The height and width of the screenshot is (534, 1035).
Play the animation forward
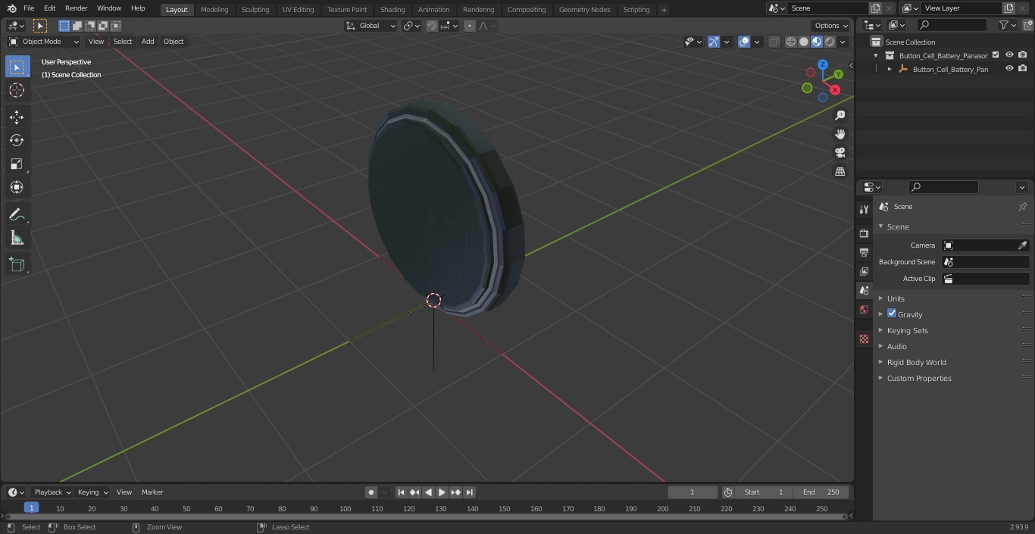442,492
